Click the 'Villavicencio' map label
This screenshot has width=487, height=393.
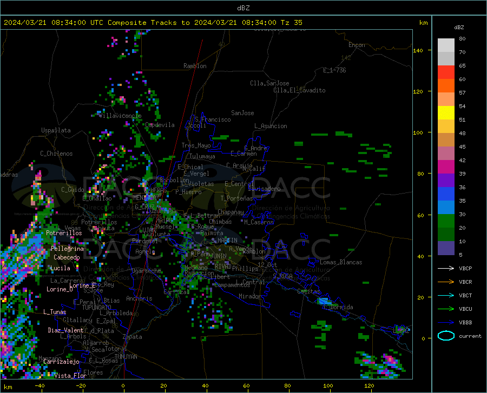tap(120, 116)
